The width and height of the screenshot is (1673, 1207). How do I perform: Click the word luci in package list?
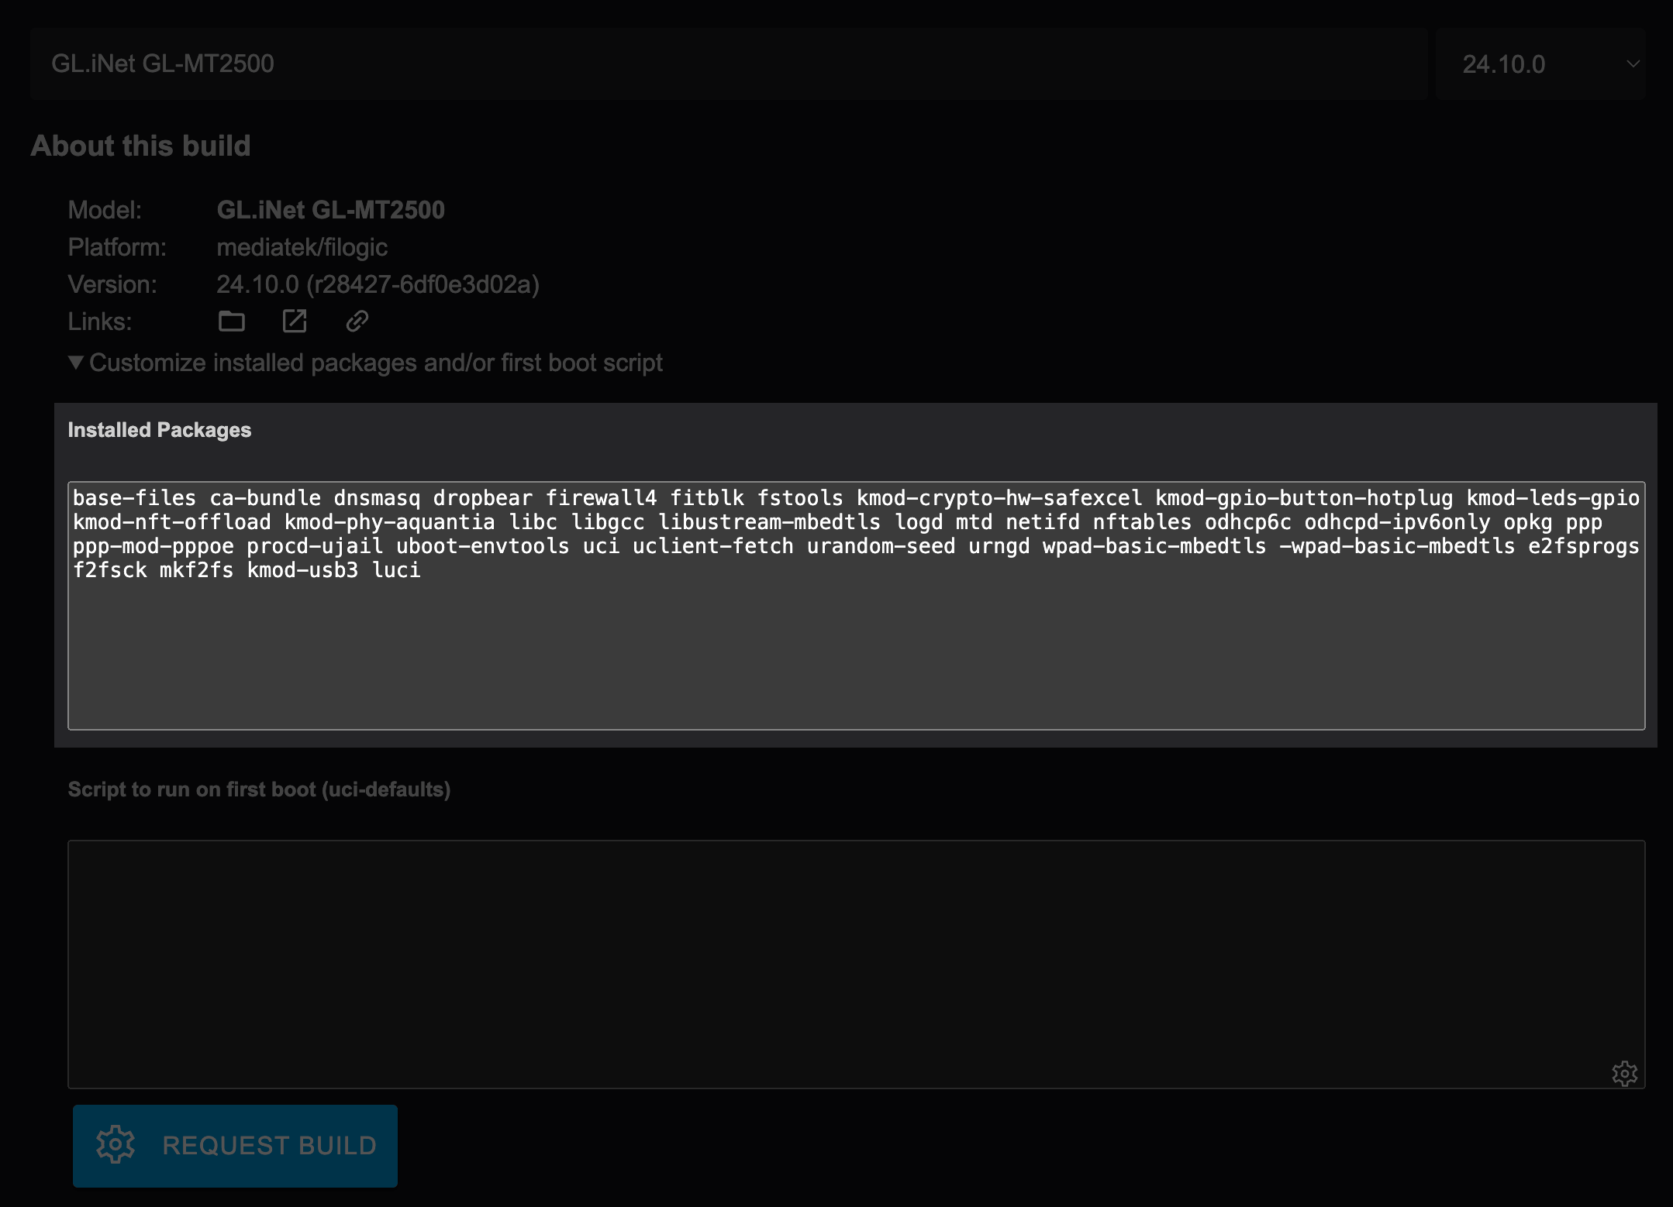tap(396, 570)
